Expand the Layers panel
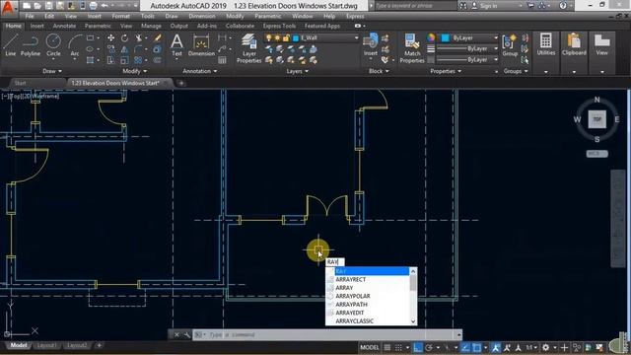The image size is (631, 355). coord(298,71)
